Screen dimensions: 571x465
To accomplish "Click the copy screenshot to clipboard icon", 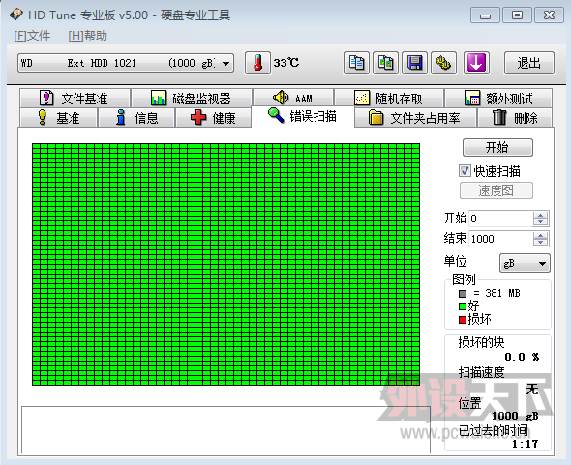I will 385,63.
